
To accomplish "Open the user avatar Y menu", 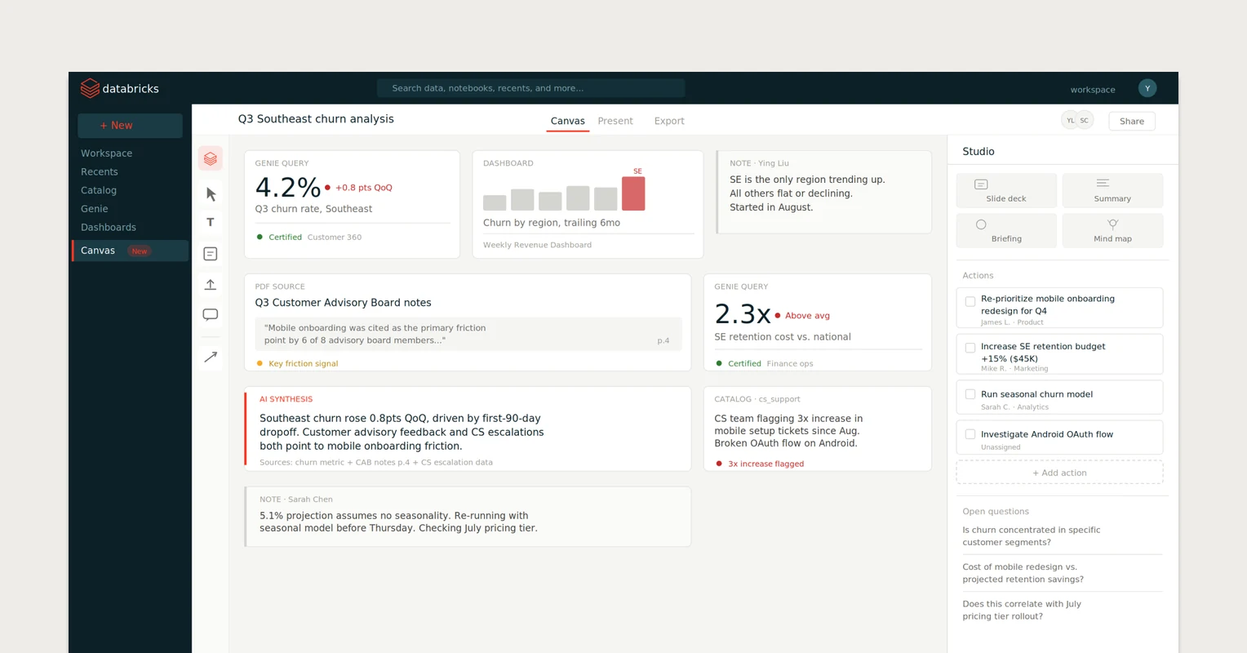I will tap(1147, 88).
